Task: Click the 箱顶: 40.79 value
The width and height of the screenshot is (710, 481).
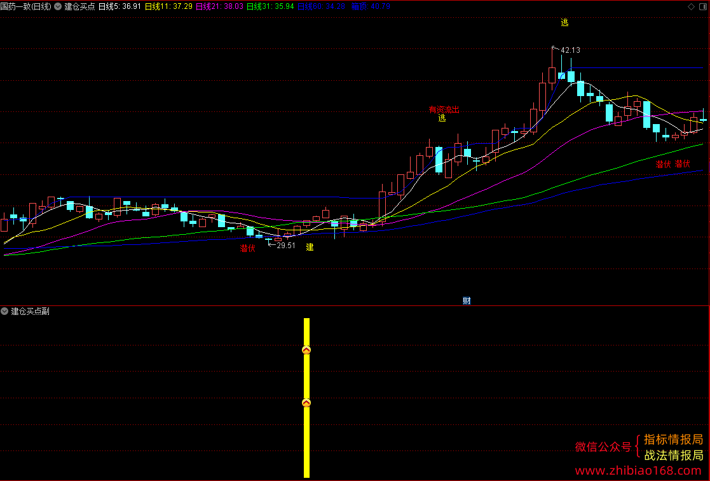Action: click(371, 6)
